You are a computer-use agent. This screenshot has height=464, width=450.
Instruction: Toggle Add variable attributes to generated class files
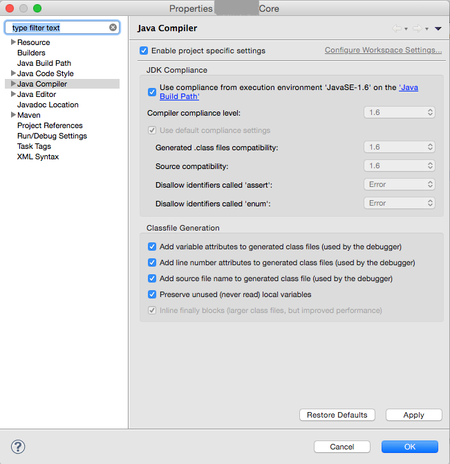pos(152,247)
